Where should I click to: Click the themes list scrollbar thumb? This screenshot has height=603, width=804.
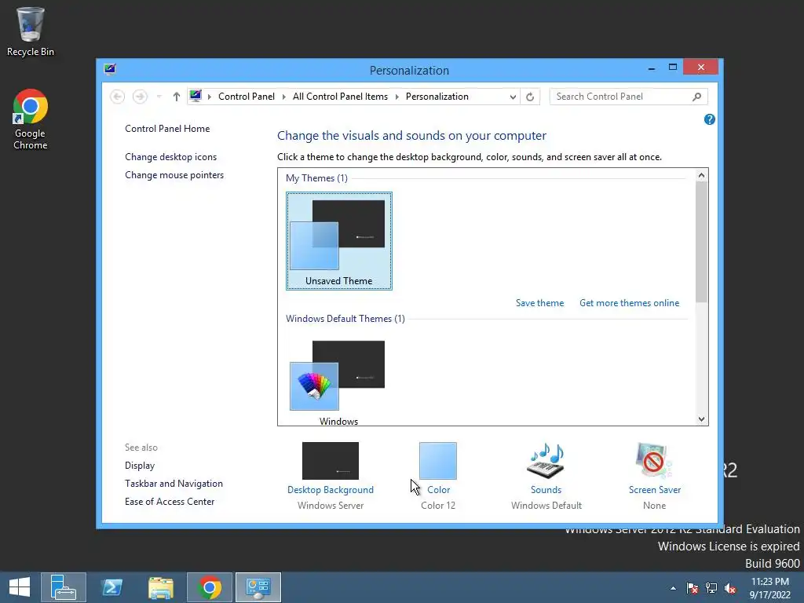pyautogui.click(x=701, y=241)
